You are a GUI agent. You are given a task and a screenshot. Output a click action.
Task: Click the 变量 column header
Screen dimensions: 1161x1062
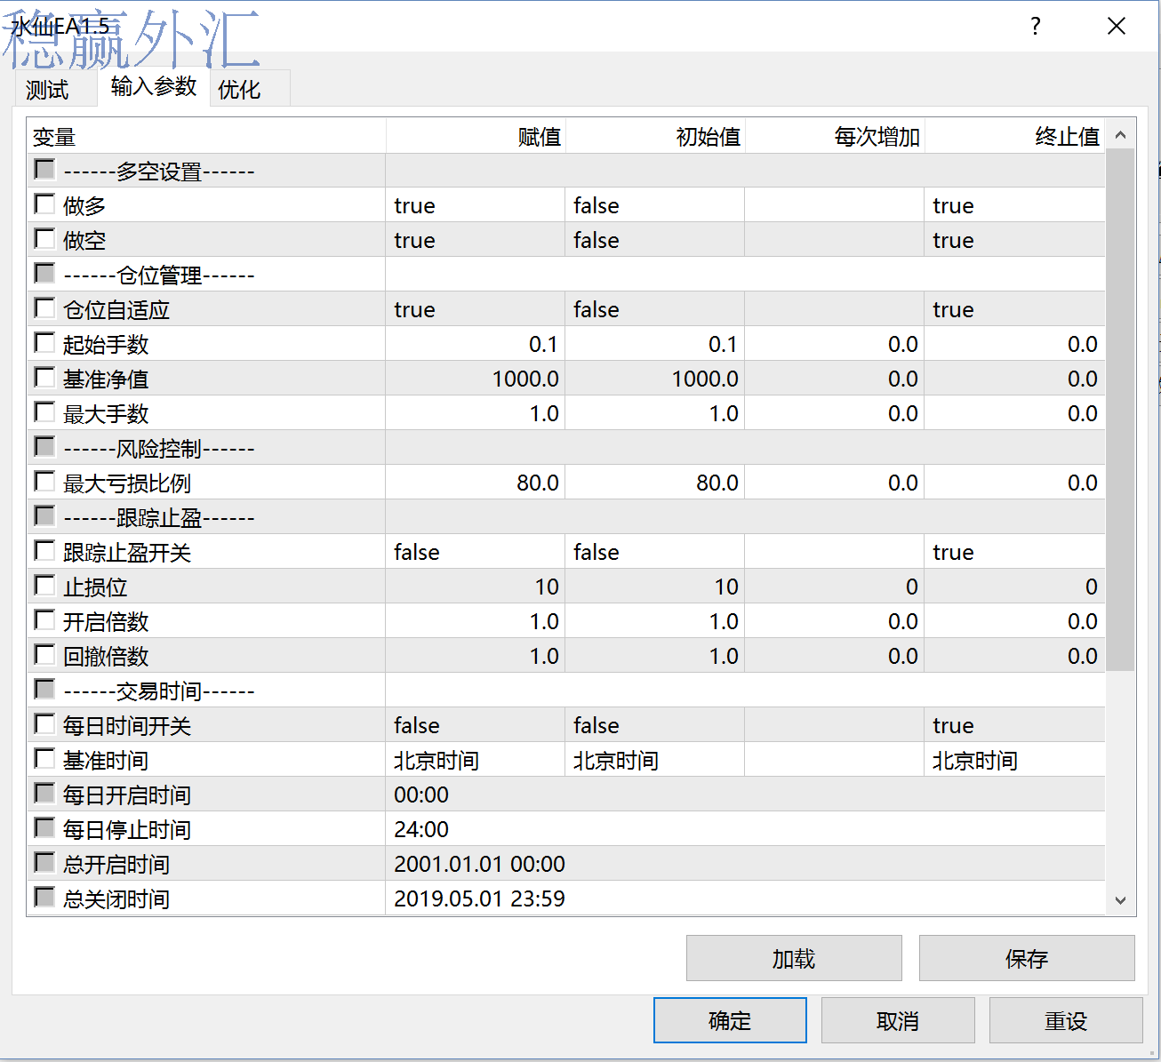coord(206,136)
